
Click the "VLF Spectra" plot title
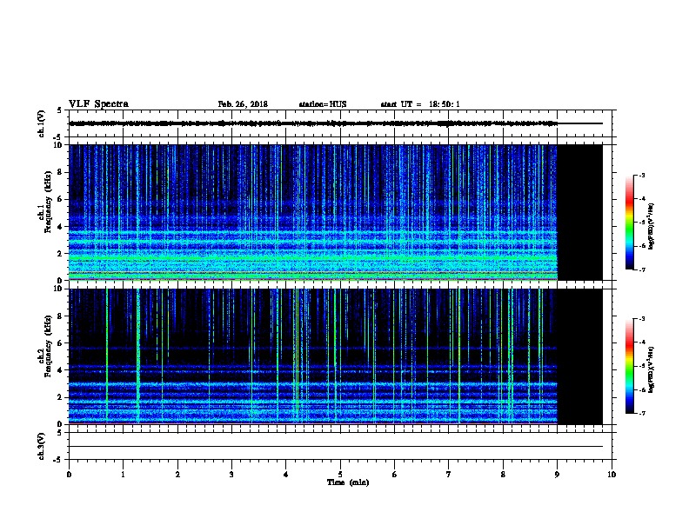pos(98,104)
